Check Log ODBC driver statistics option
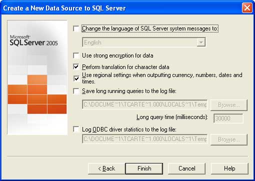The width and height of the screenshot is (255, 181). click(76, 129)
